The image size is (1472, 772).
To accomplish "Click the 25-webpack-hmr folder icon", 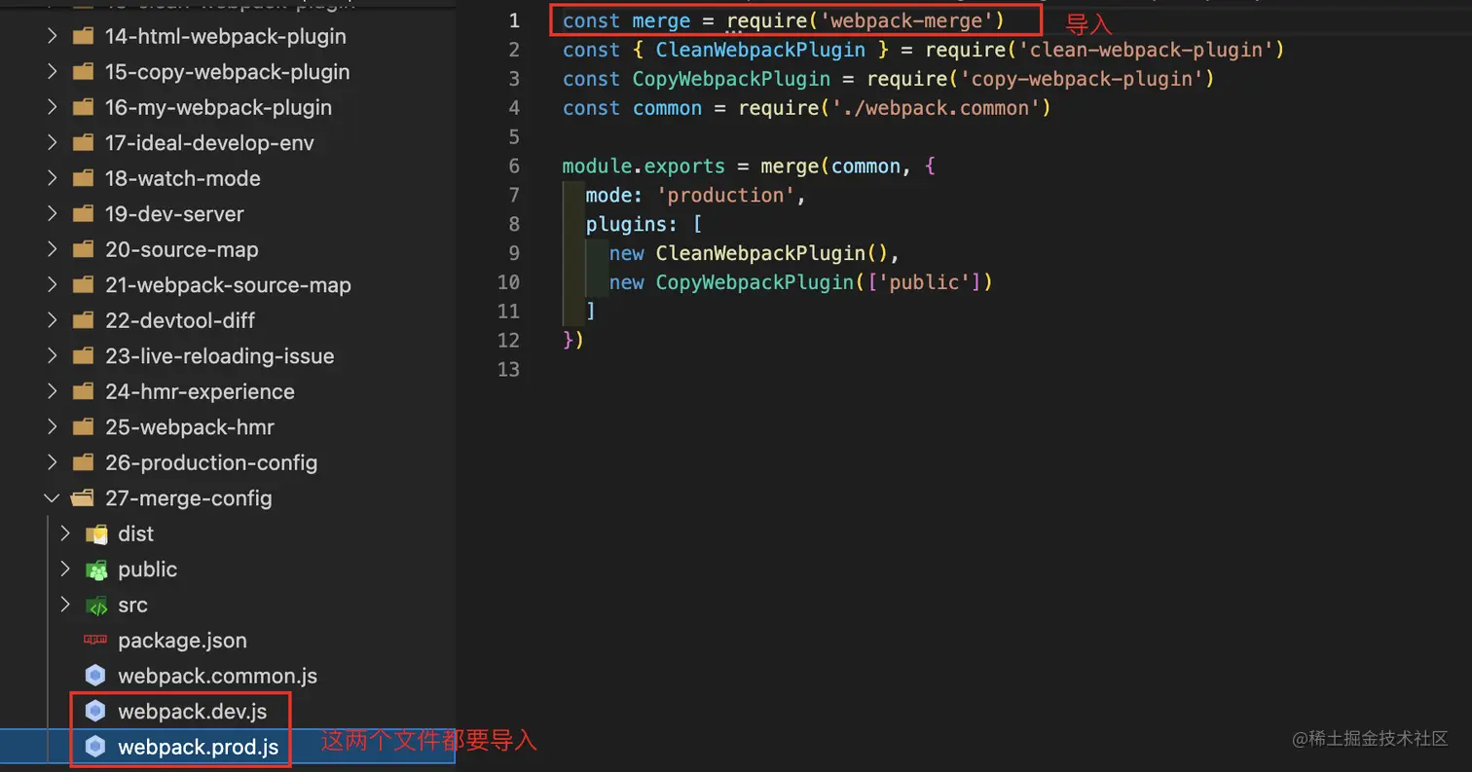I will 83,427.
